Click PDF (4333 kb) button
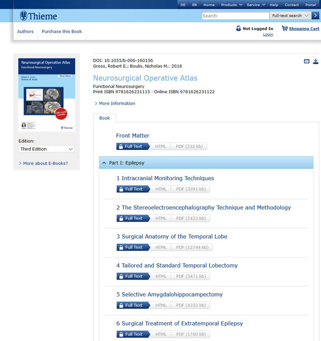Screen dimensions: 321x341 (191, 305)
